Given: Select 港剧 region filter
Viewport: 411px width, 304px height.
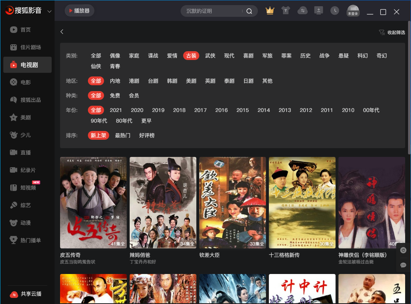Looking at the screenshot, I should pyautogui.click(x=134, y=80).
